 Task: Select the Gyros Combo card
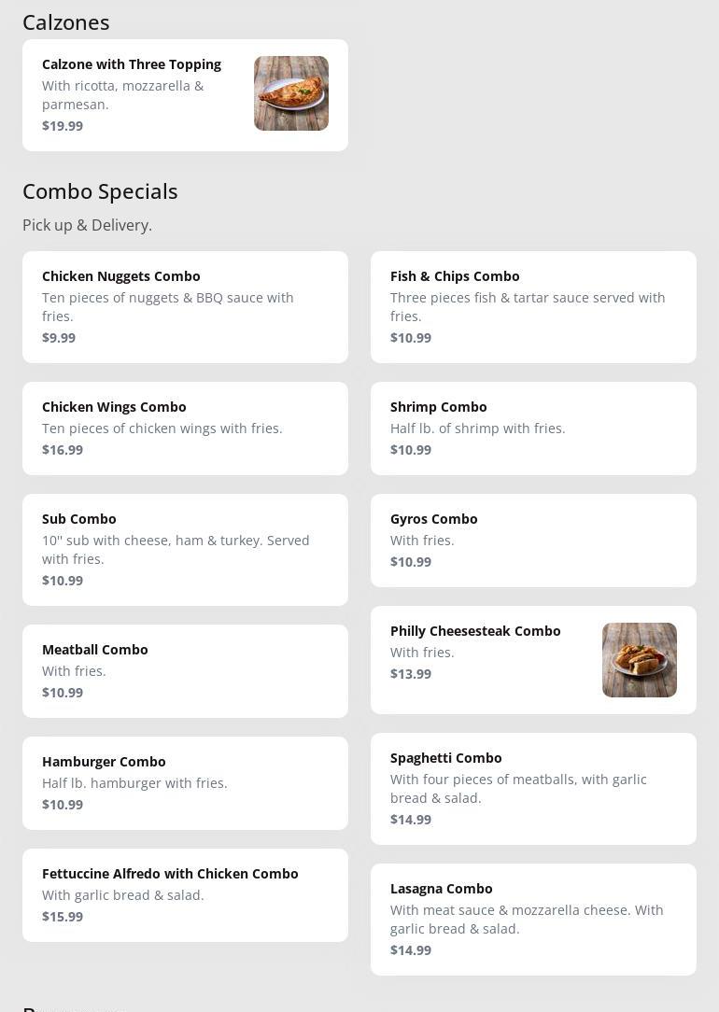point(533,541)
